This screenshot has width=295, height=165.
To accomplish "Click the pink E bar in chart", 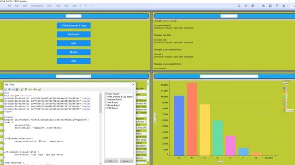I will point(230,146).
